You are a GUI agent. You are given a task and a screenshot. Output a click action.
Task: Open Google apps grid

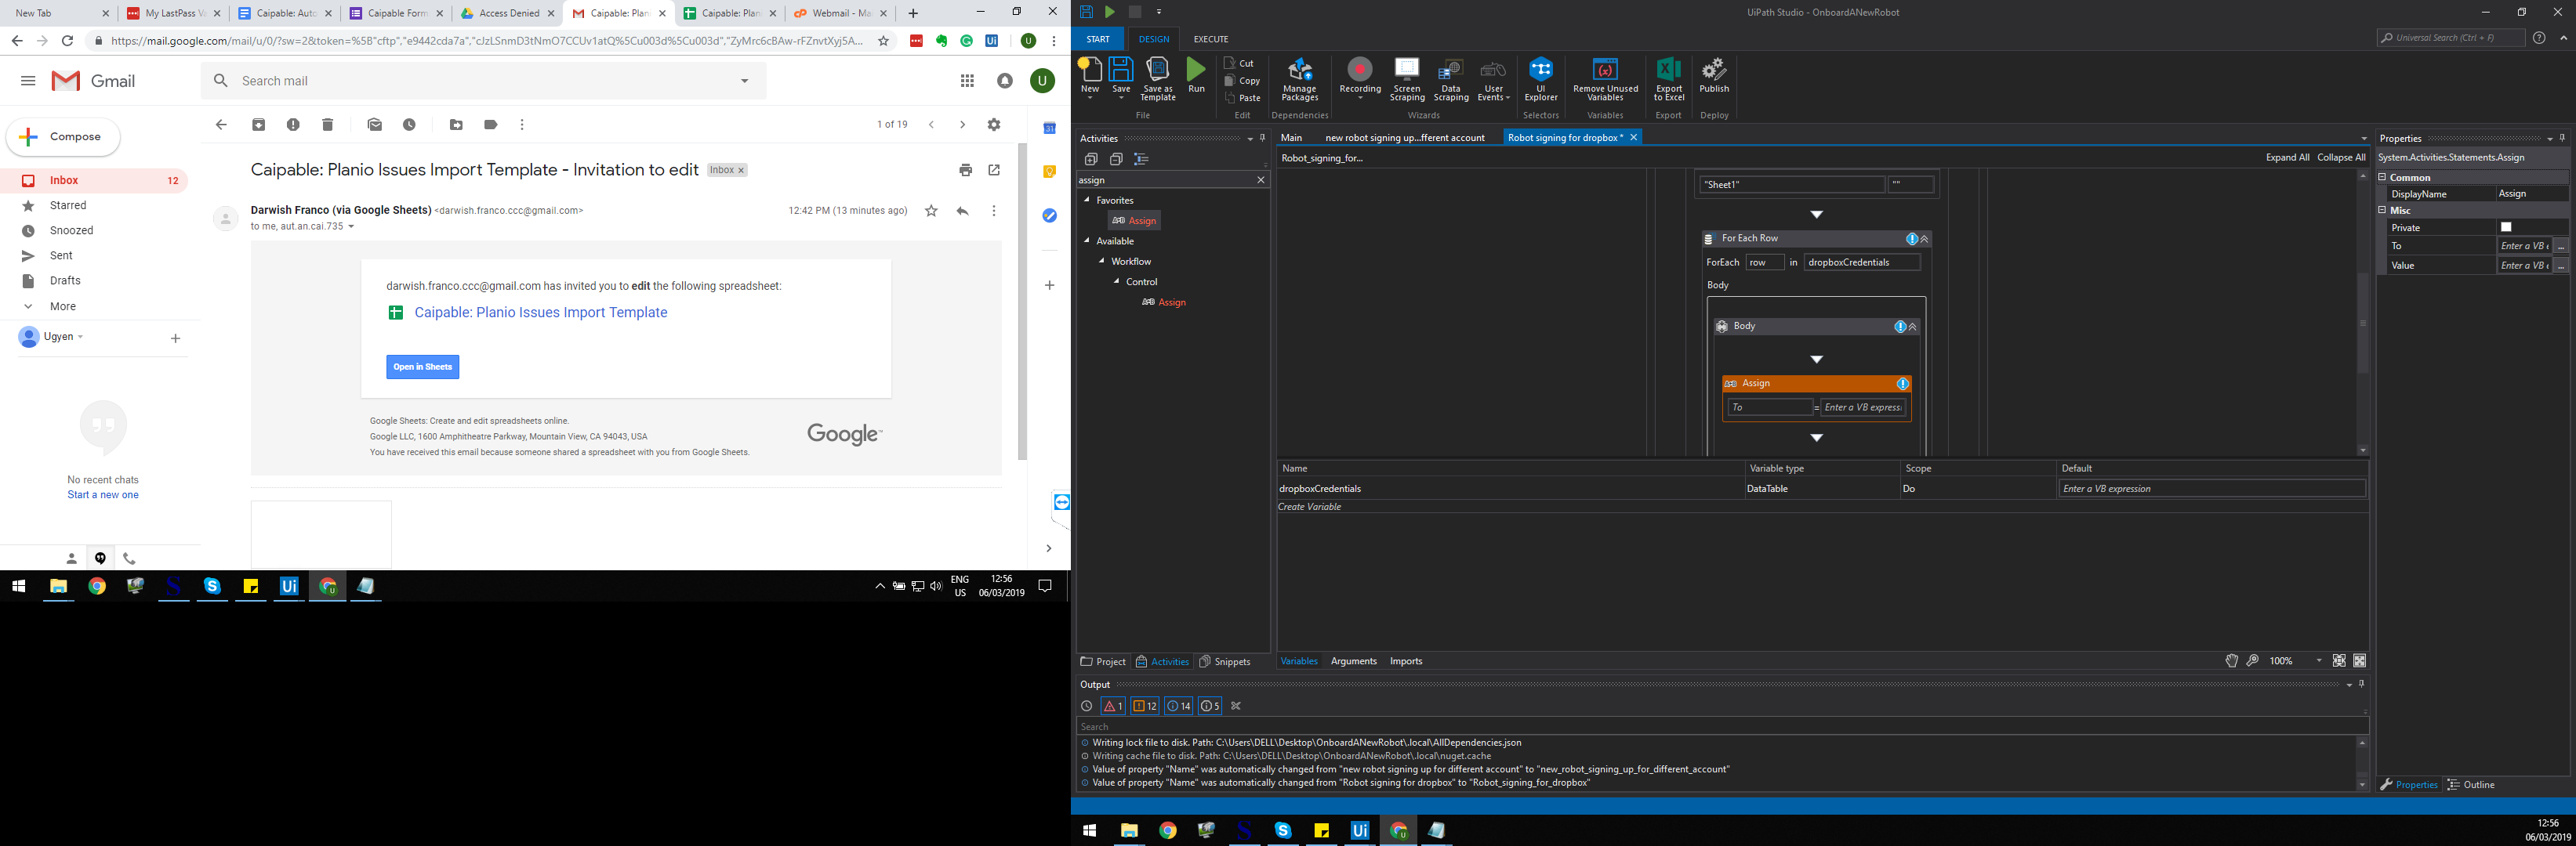click(967, 81)
